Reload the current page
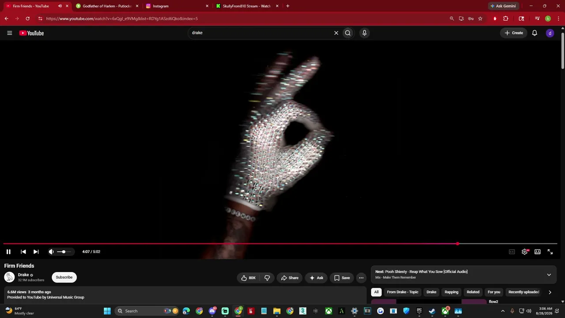 pyautogui.click(x=27, y=19)
